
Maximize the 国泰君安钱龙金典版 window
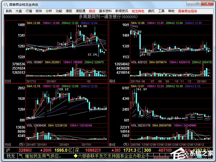198,4
